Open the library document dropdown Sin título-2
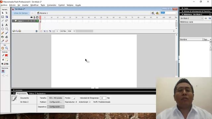This screenshot has width=212, height=119. (192, 18)
